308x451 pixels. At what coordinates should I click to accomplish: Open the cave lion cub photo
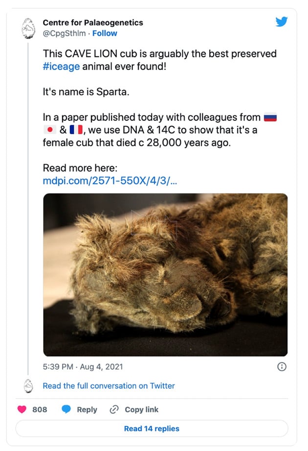[x=165, y=274]
